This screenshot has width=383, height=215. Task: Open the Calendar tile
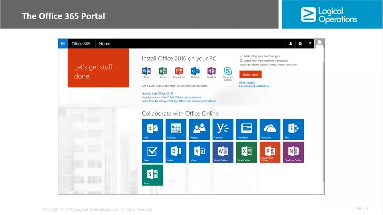point(176,129)
